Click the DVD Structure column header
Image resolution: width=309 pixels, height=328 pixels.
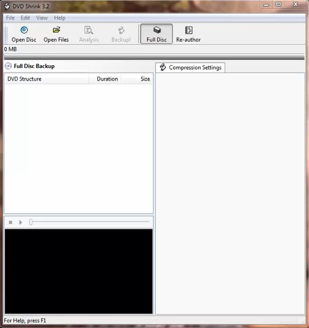click(46, 79)
